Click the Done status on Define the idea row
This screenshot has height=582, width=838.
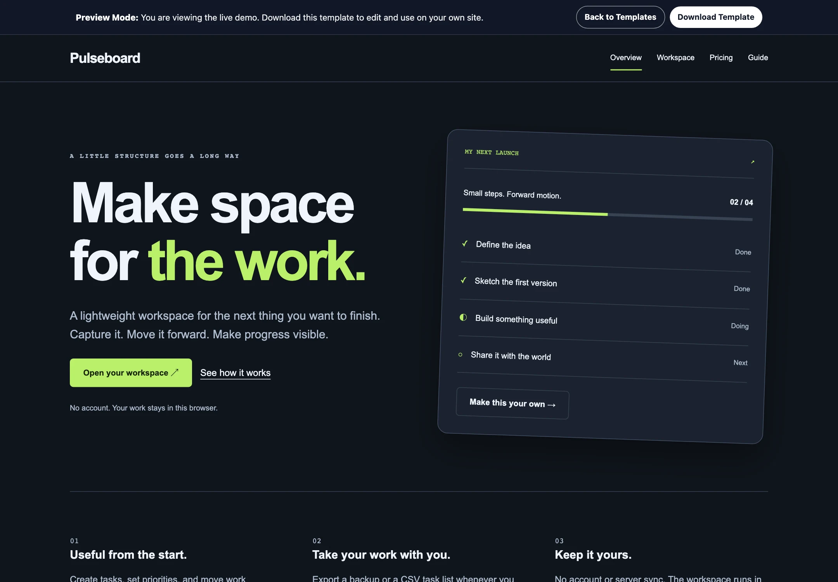[x=743, y=252]
